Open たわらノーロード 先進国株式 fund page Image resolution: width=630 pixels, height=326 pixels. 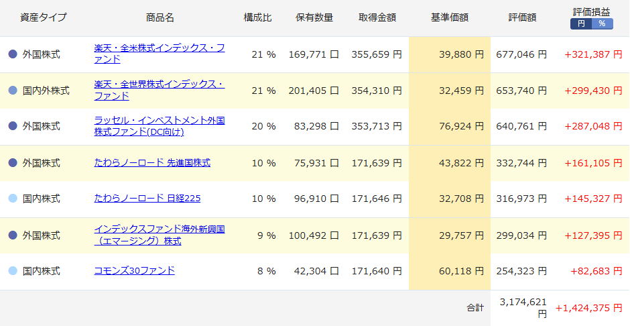click(152, 162)
